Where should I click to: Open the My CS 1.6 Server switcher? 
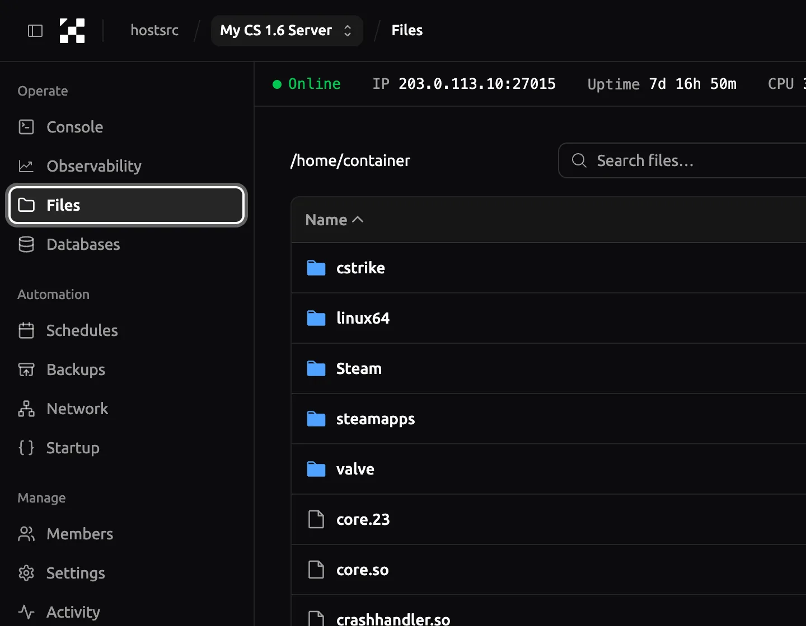[287, 30]
